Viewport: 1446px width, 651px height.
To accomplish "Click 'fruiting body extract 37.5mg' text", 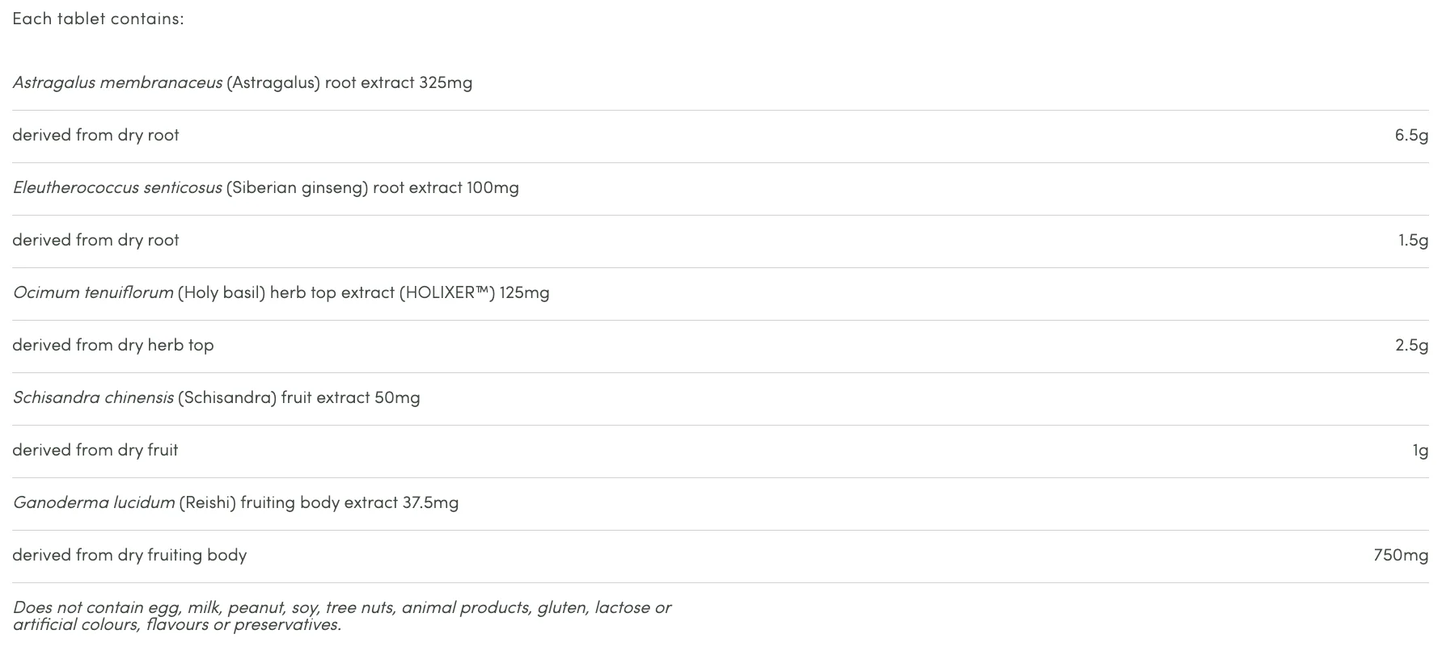I will coord(349,503).
